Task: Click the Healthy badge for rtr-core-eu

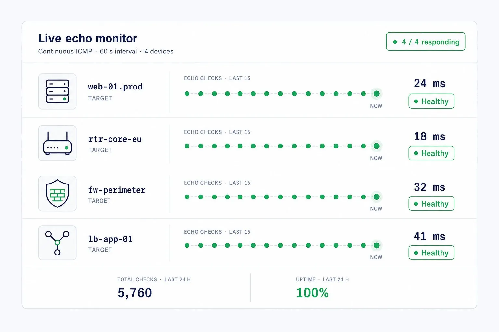Action: (431, 153)
